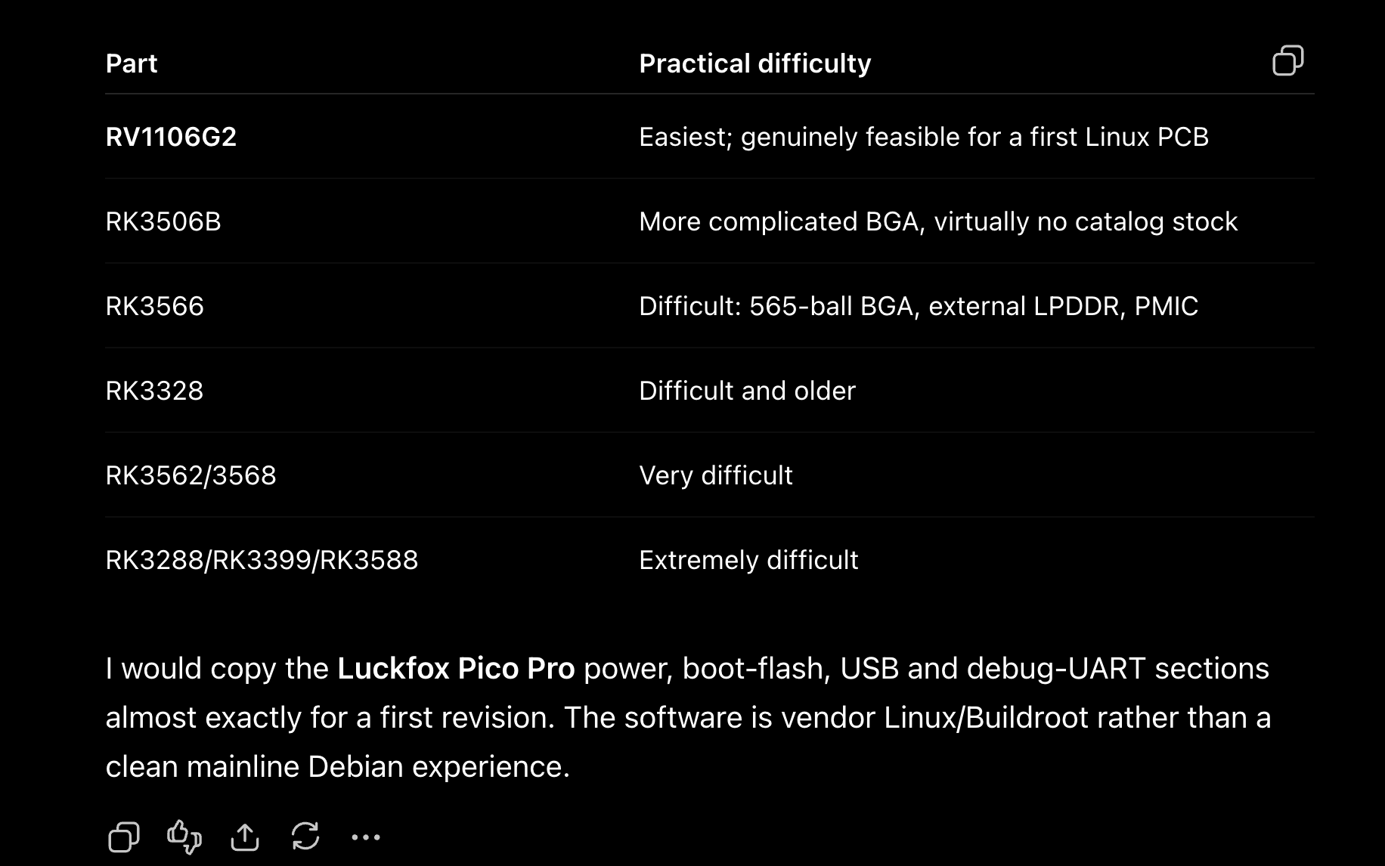The image size is (1385, 866).
Task: Click the RK3566 part cell
Action: coord(154,306)
